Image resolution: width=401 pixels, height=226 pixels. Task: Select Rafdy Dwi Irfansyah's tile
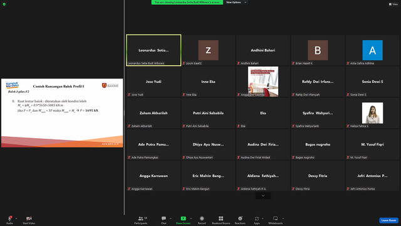[x=318, y=82]
